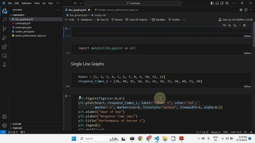Image resolution: width=255 pixels, height=143 pixels.
Task: Toggle primary side bar layout icon
Action: click(212, 3)
